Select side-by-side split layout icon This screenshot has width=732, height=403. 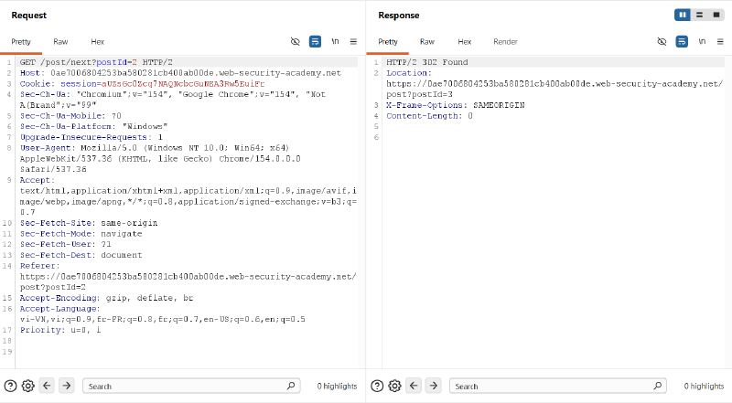(x=683, y=15)
